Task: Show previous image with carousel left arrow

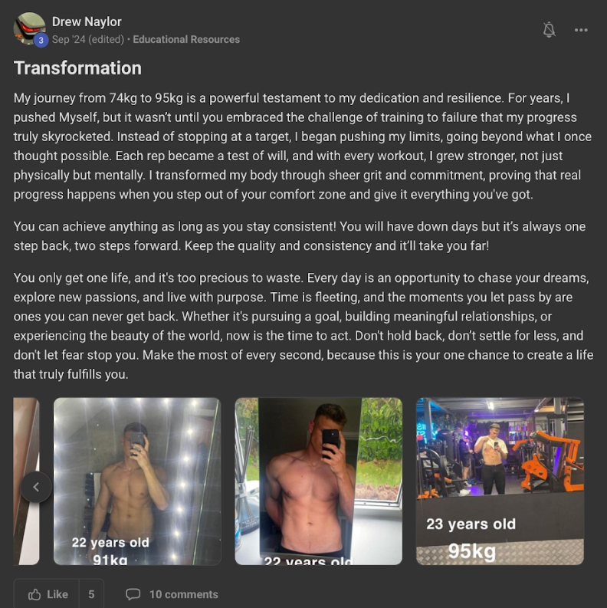Action: pyautogui.click(x=36, y=487)
